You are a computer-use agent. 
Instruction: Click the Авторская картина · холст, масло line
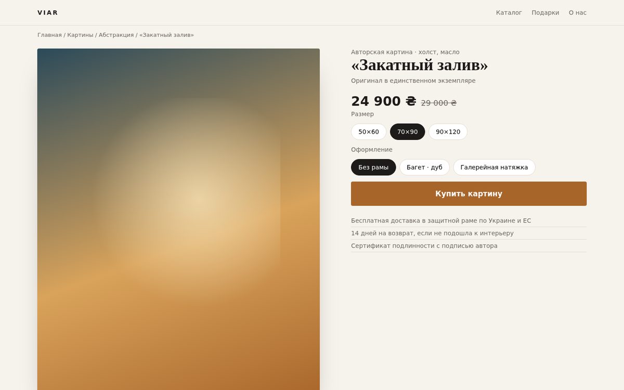405,52
